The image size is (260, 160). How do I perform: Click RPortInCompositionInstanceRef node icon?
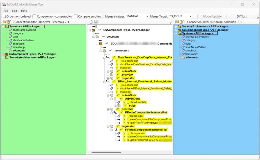coord(115,130)
